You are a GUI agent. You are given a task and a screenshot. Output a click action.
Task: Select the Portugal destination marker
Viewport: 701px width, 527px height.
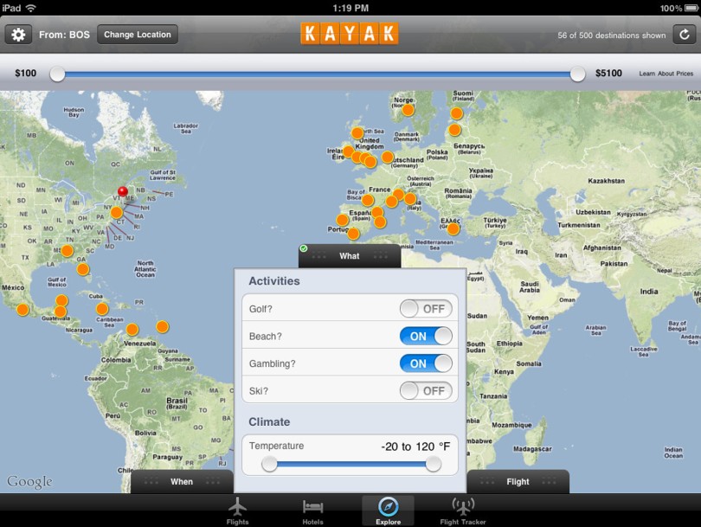click(x=343, y=220)
